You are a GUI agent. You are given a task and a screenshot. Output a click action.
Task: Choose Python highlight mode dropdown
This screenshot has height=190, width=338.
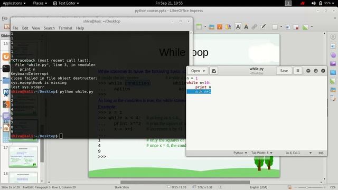[x=240, y=153]
